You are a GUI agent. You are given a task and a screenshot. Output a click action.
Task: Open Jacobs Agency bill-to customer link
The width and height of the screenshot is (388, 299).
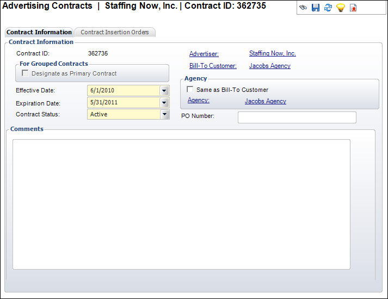tap(269, 66)
